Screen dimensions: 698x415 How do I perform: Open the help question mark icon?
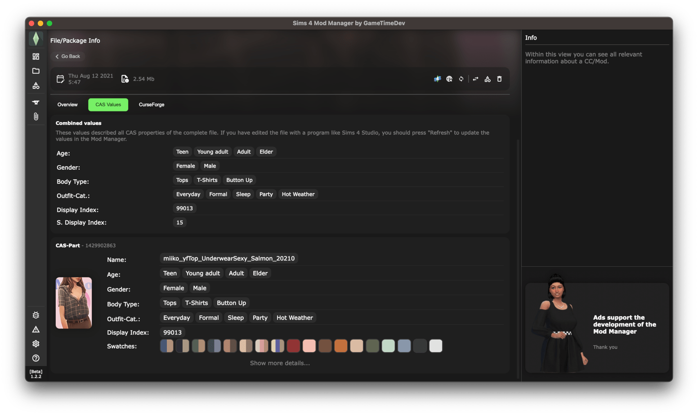pos(36,358)
